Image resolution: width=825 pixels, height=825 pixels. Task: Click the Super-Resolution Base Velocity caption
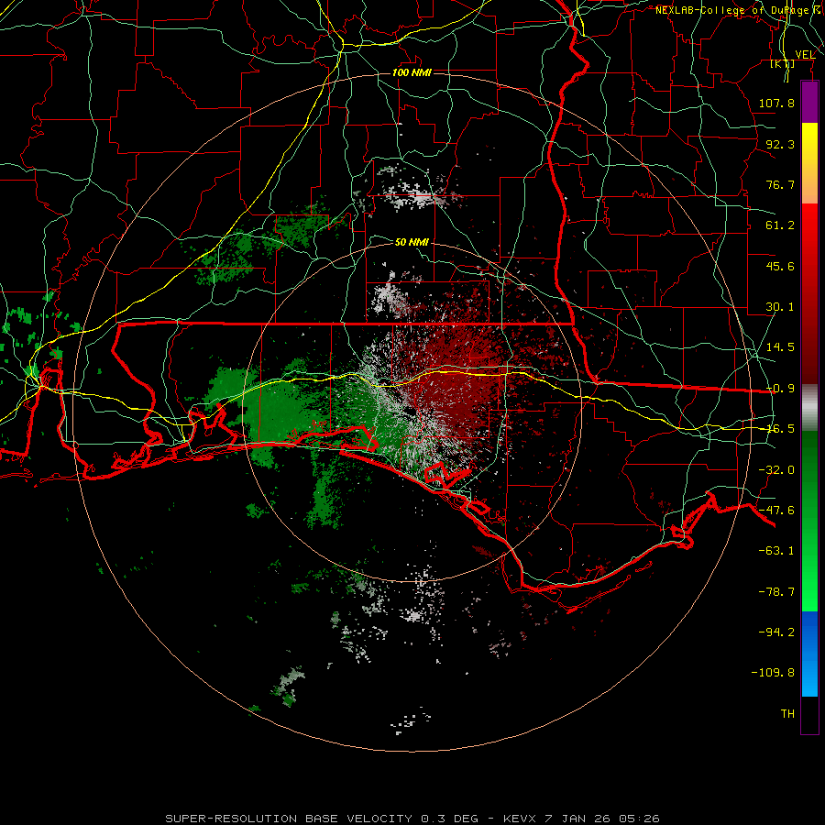(412, 819)
